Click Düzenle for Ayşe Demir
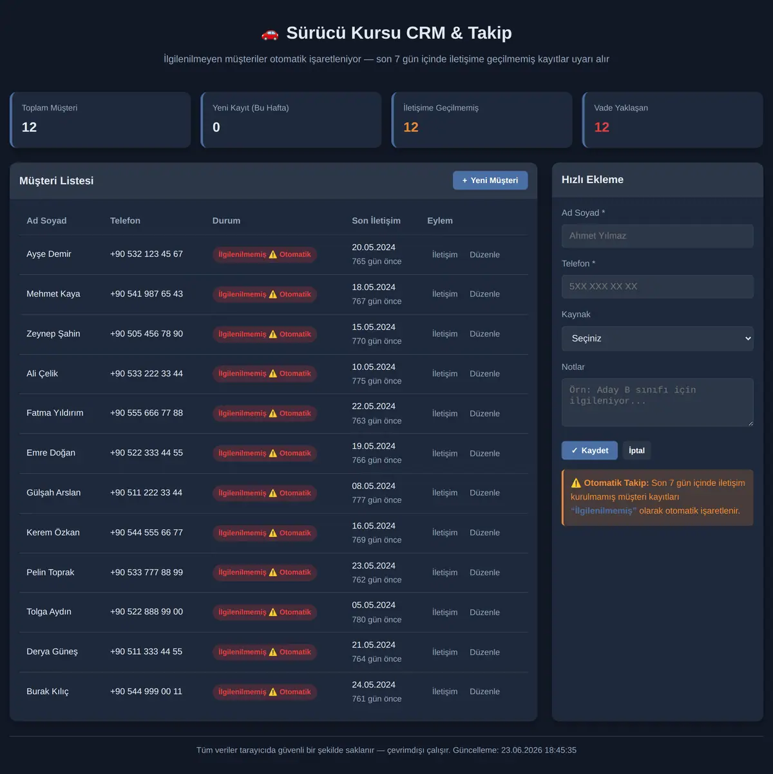This screenshot has height=774, width=773. [x=484, y=255]
